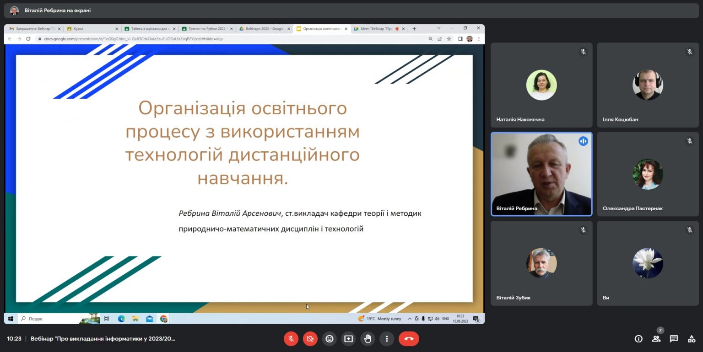This screenshot has height=352, width=703.
Task: Toggle the camera off button
Action: click(310, 339)
